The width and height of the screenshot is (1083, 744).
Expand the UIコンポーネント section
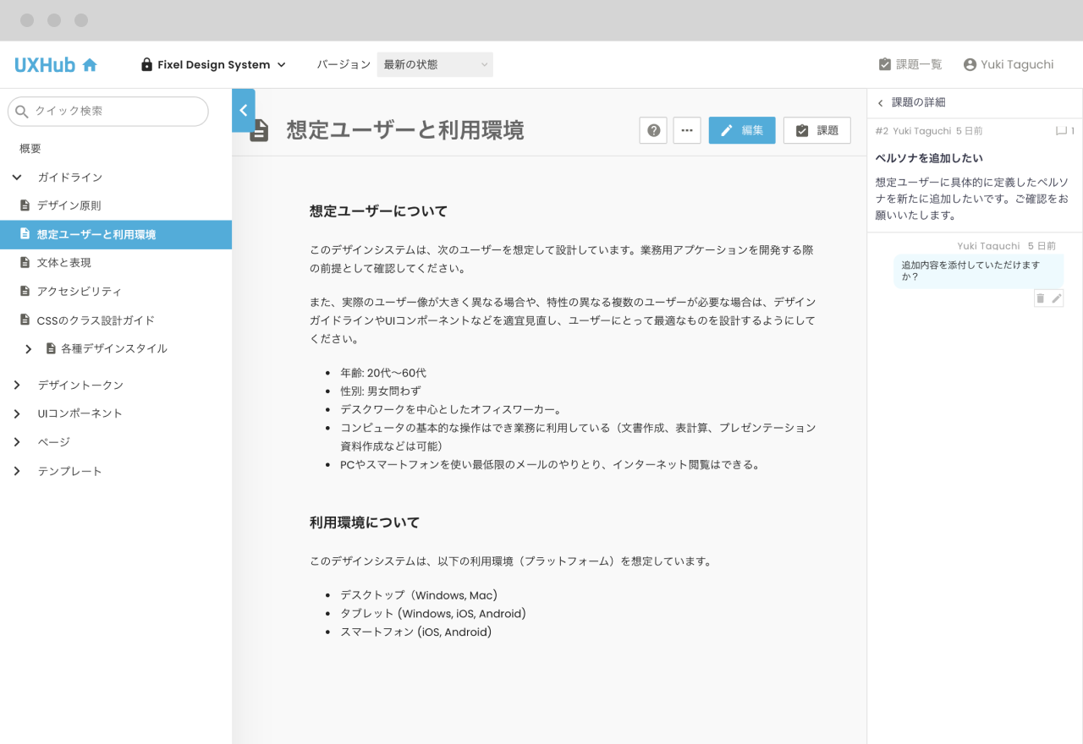[17, 413]
